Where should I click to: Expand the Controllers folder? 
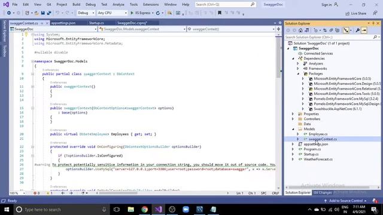(x=293, y=119)
